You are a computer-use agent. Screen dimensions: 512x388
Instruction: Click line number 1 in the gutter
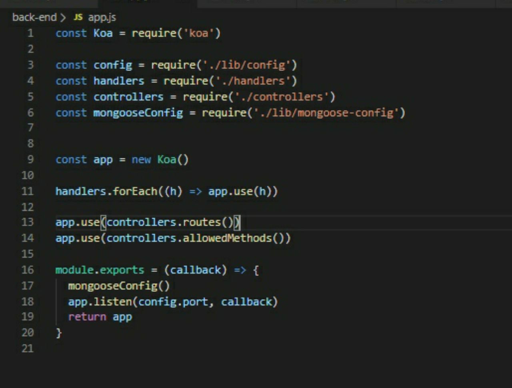click(31, 33)
